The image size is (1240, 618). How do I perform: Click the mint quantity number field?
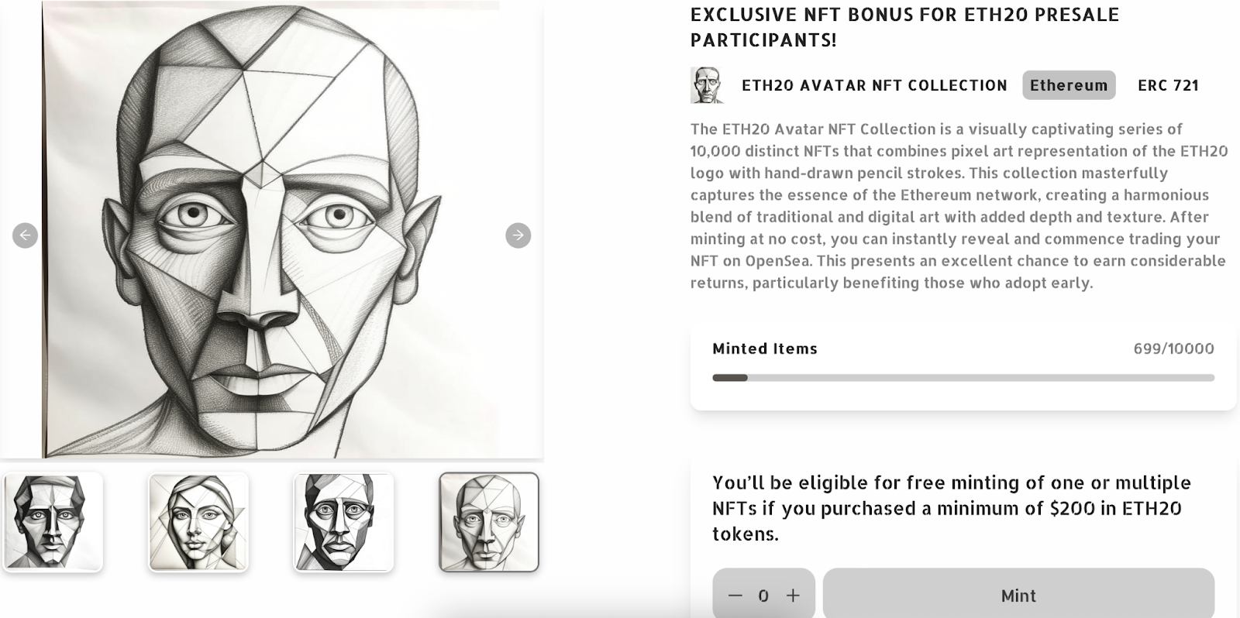pos(763,596)
